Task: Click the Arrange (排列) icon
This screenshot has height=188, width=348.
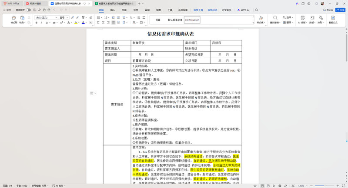Action: tap(321, 18)
